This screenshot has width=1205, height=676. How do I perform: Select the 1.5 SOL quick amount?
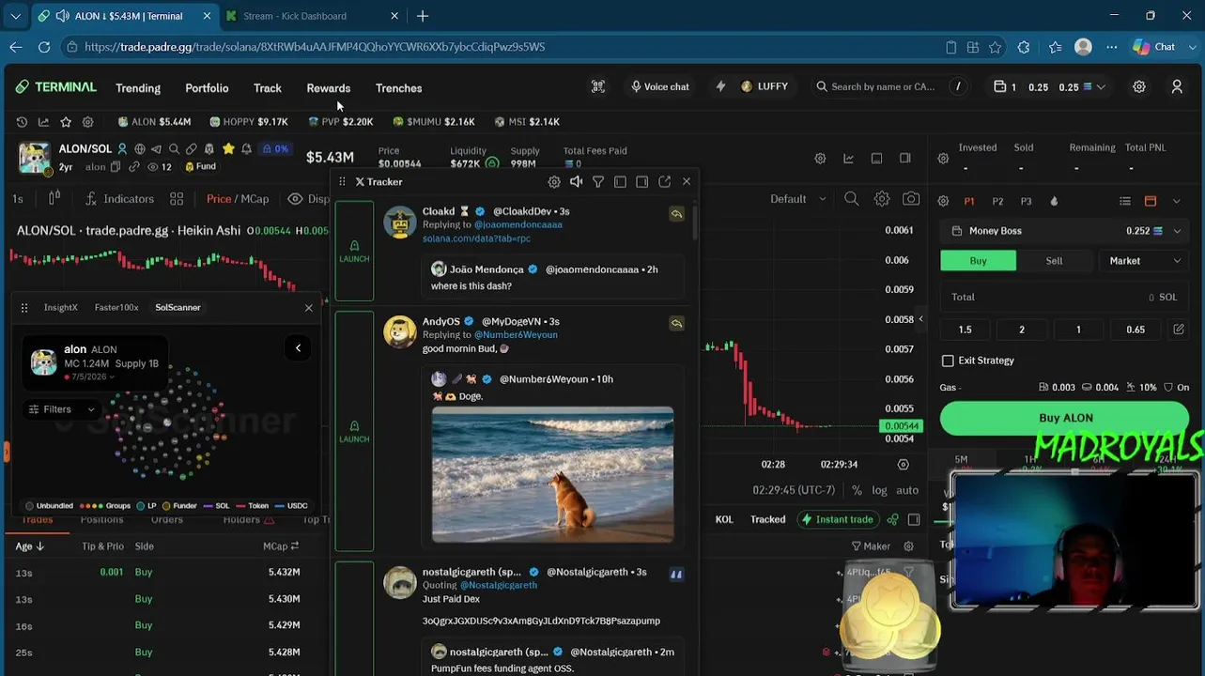[x=965, y=330]
